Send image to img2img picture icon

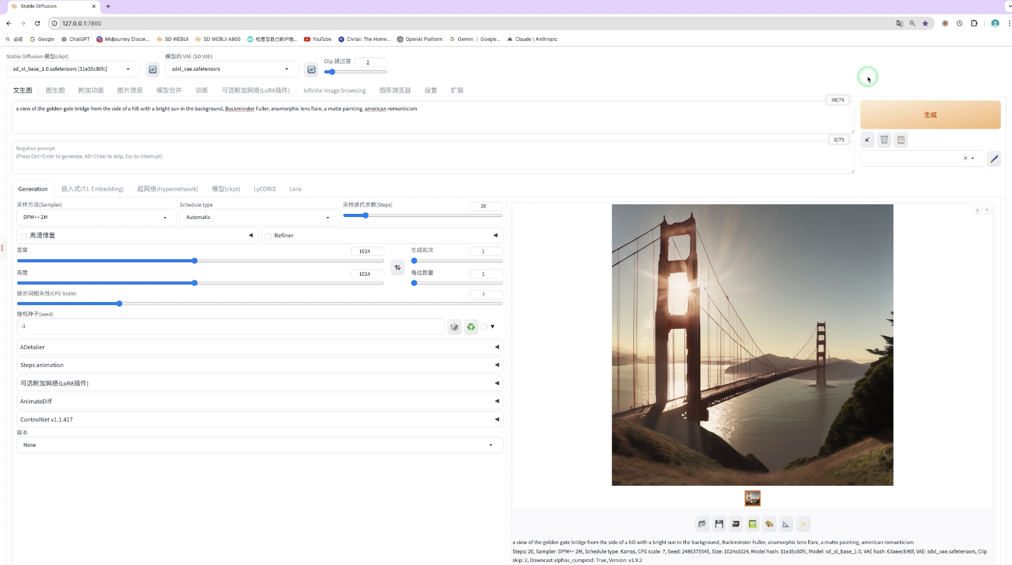753,524
